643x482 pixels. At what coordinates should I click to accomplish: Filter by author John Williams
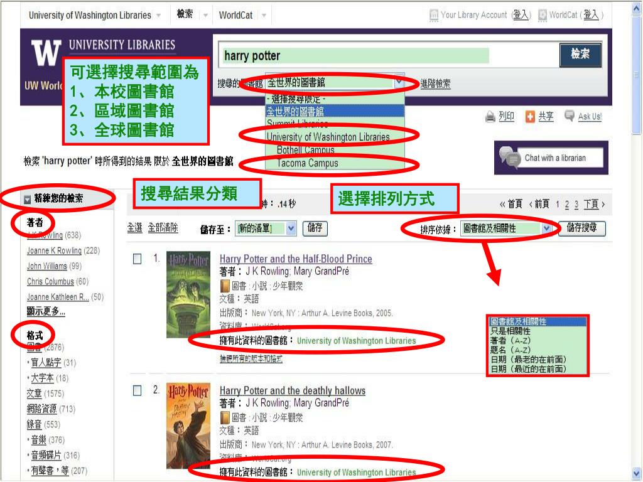pos(46,266)
